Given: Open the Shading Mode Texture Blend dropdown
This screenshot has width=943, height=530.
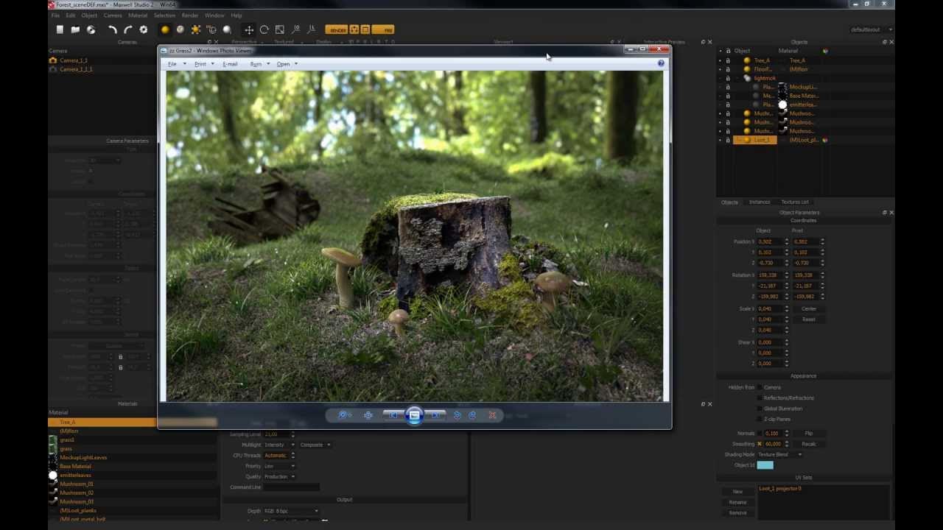Looking at the screenshot, I should pyautogui.click(x=779, y=454).
